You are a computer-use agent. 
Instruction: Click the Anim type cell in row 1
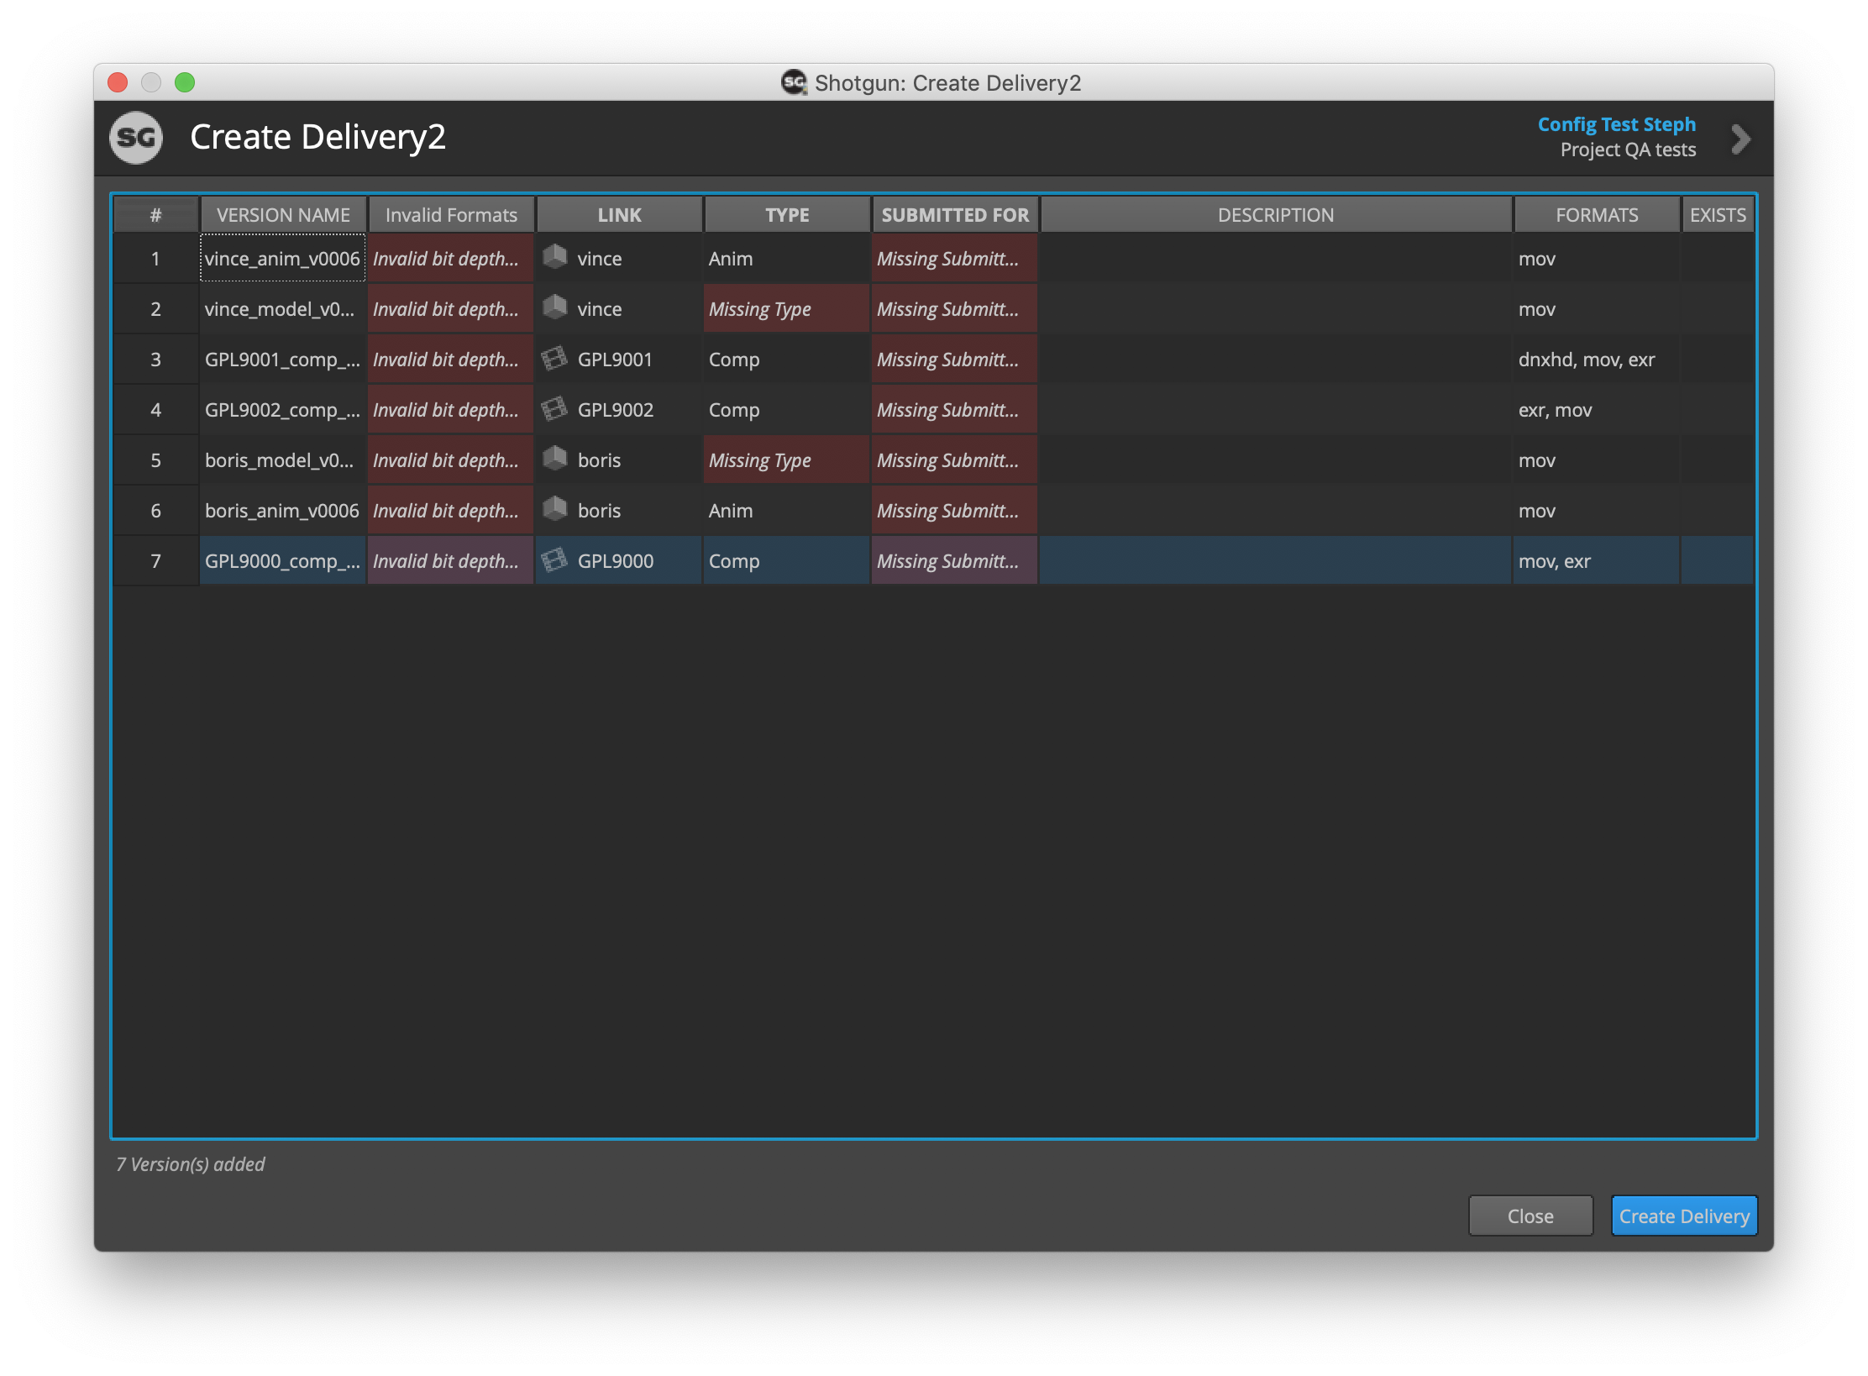coord(787,258)
